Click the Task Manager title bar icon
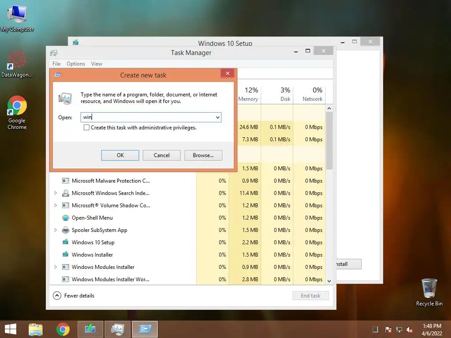 54,53
